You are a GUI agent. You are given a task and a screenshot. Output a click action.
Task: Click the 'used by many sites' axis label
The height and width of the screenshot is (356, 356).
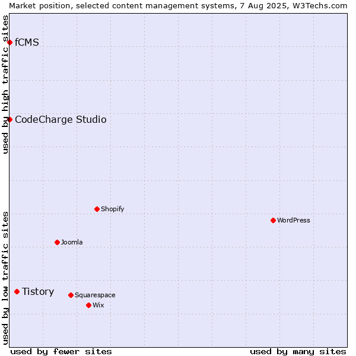coord(298,352)
